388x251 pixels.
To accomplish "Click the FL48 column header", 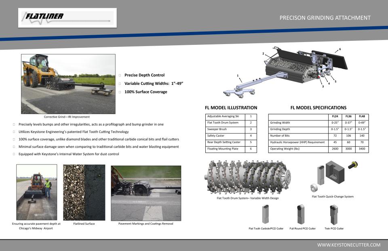I will [x=362, y=116].
